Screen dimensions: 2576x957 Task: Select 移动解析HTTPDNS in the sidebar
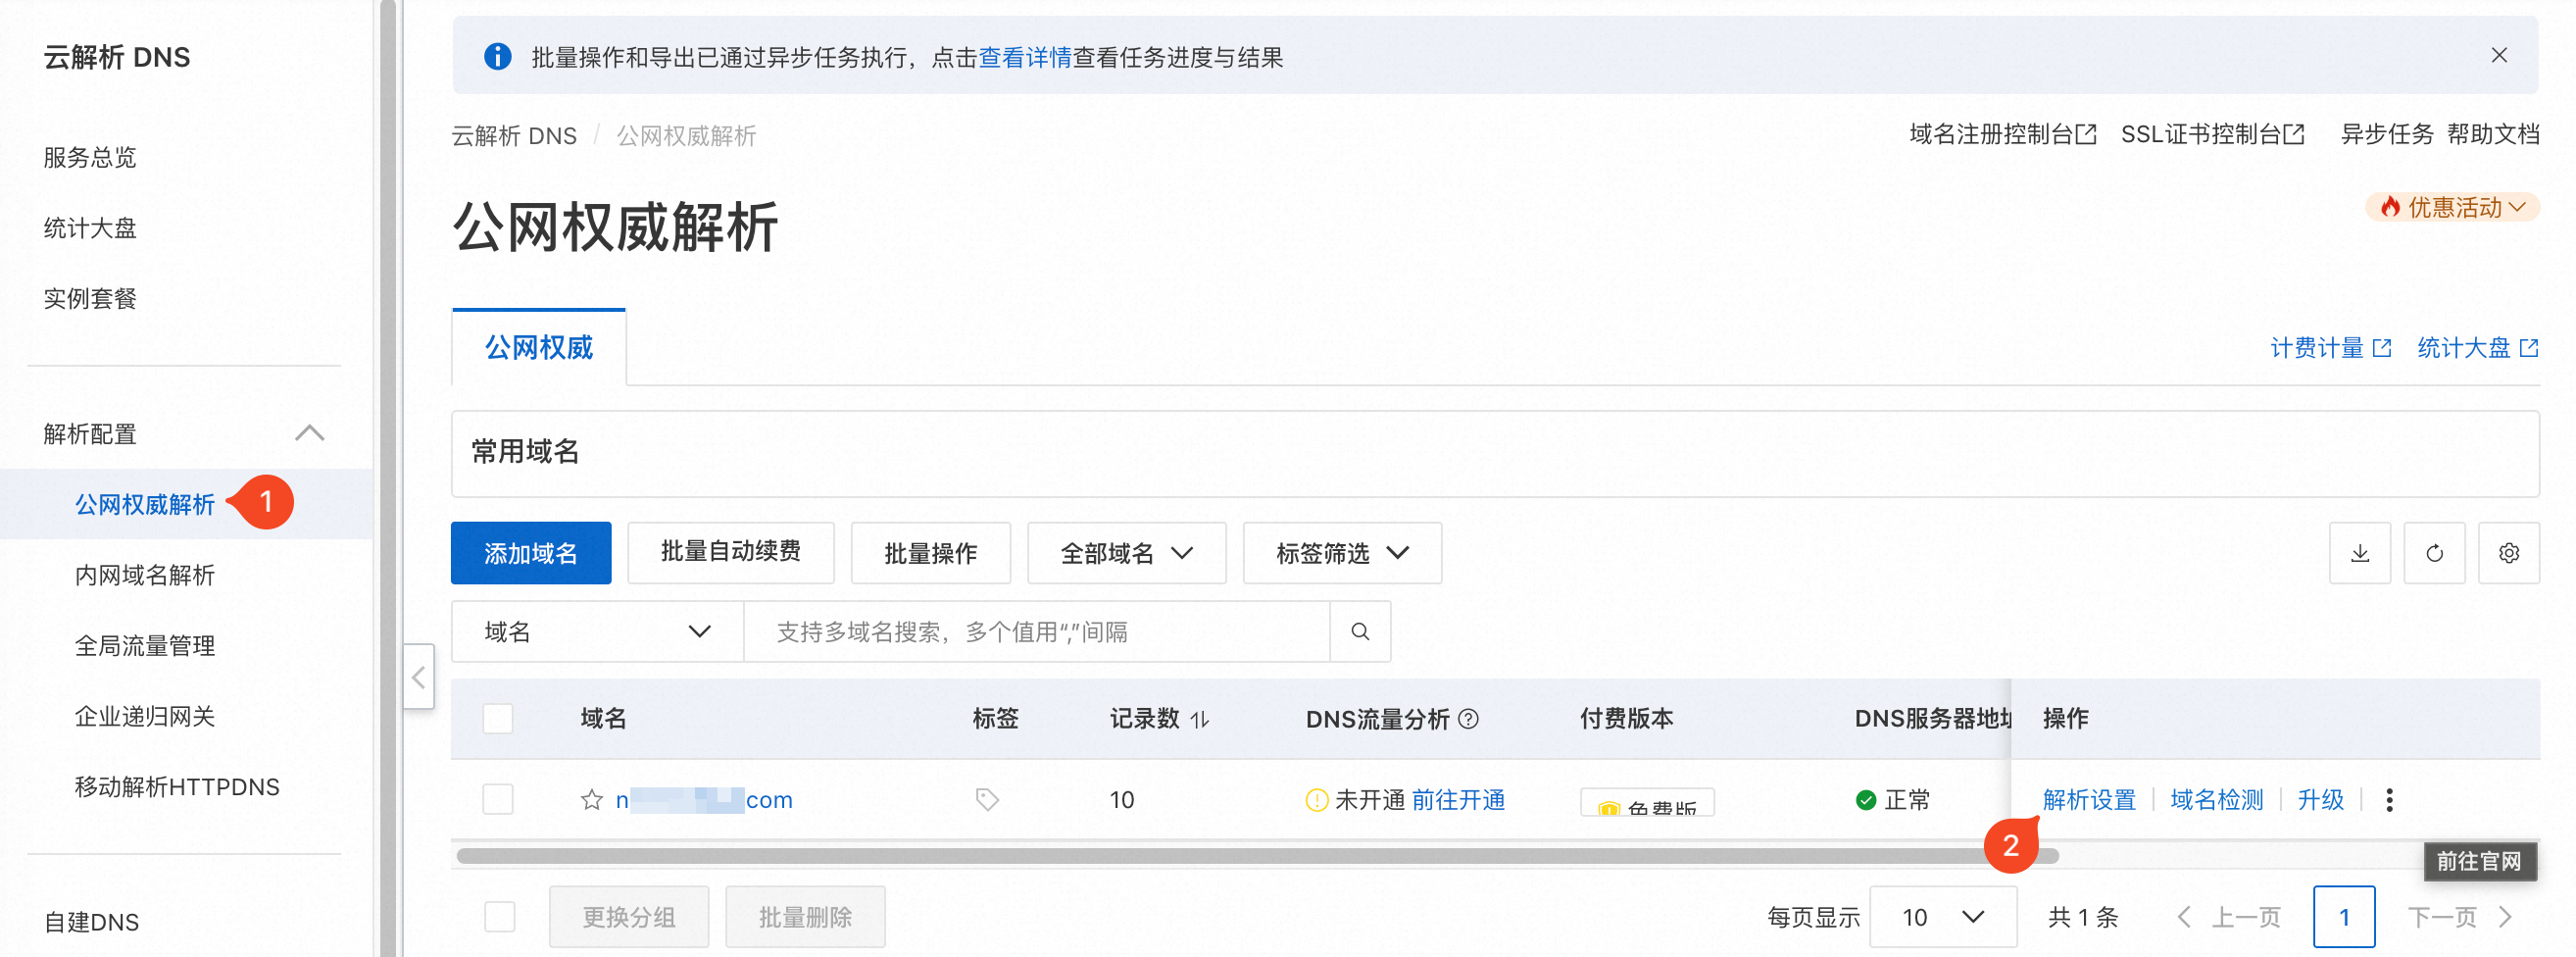(177, 787)
